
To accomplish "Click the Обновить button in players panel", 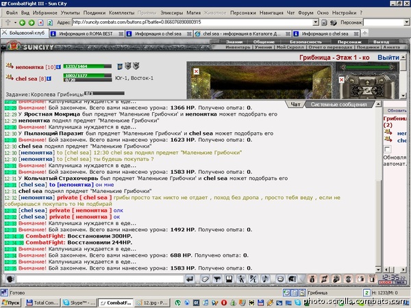I will point(397,110).
